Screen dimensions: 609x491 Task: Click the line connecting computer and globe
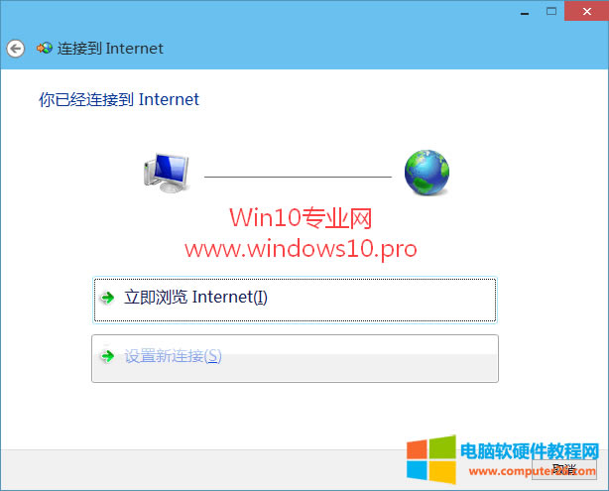click(298, 177)
